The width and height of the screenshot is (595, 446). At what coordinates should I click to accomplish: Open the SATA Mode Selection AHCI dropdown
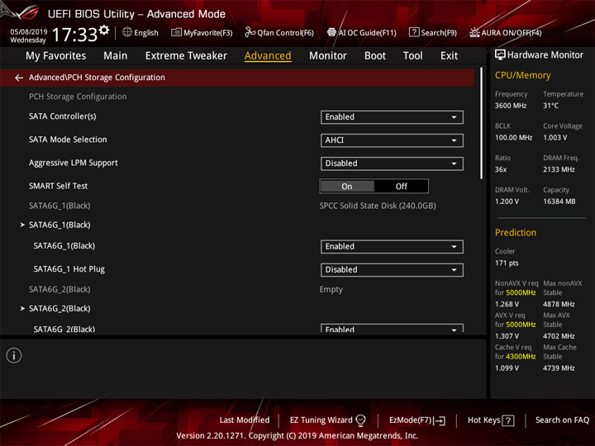pyautogui.click(x=392, y=140)
